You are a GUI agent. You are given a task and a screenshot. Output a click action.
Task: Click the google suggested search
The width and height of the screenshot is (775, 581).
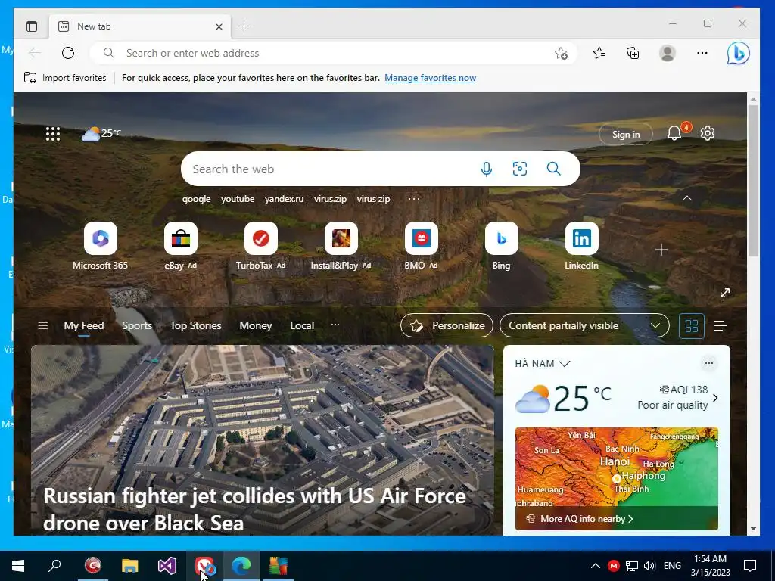196,199
